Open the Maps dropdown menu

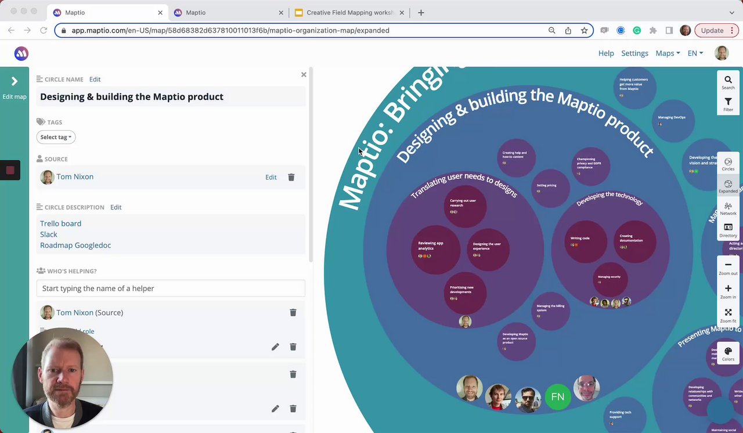[x=668, y=53]
